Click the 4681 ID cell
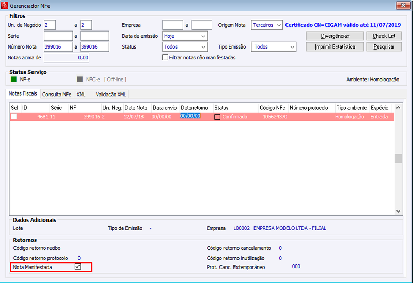 coord(43,117)
